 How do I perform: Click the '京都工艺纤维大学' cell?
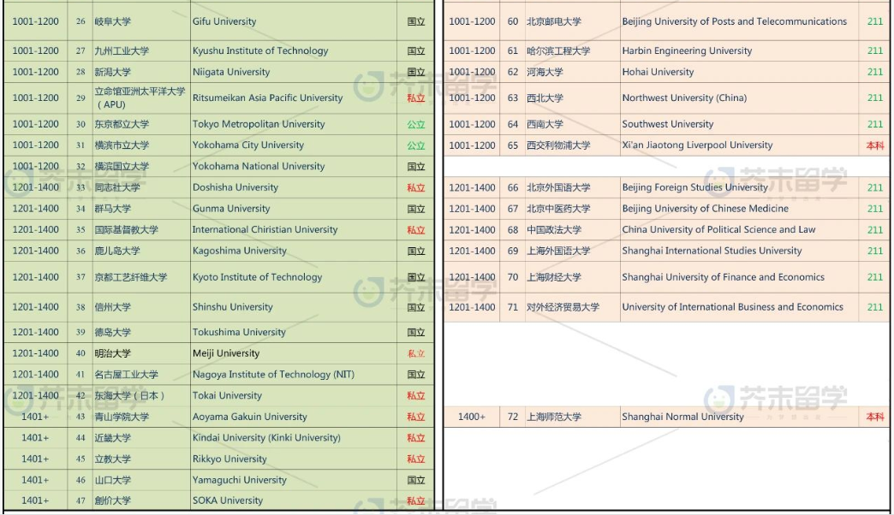pos(141,277)
